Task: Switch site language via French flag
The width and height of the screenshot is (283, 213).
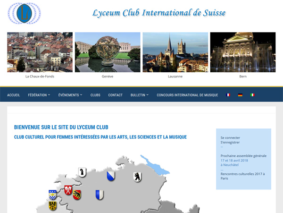Action: pyautogui.click(x=228, y=95)
